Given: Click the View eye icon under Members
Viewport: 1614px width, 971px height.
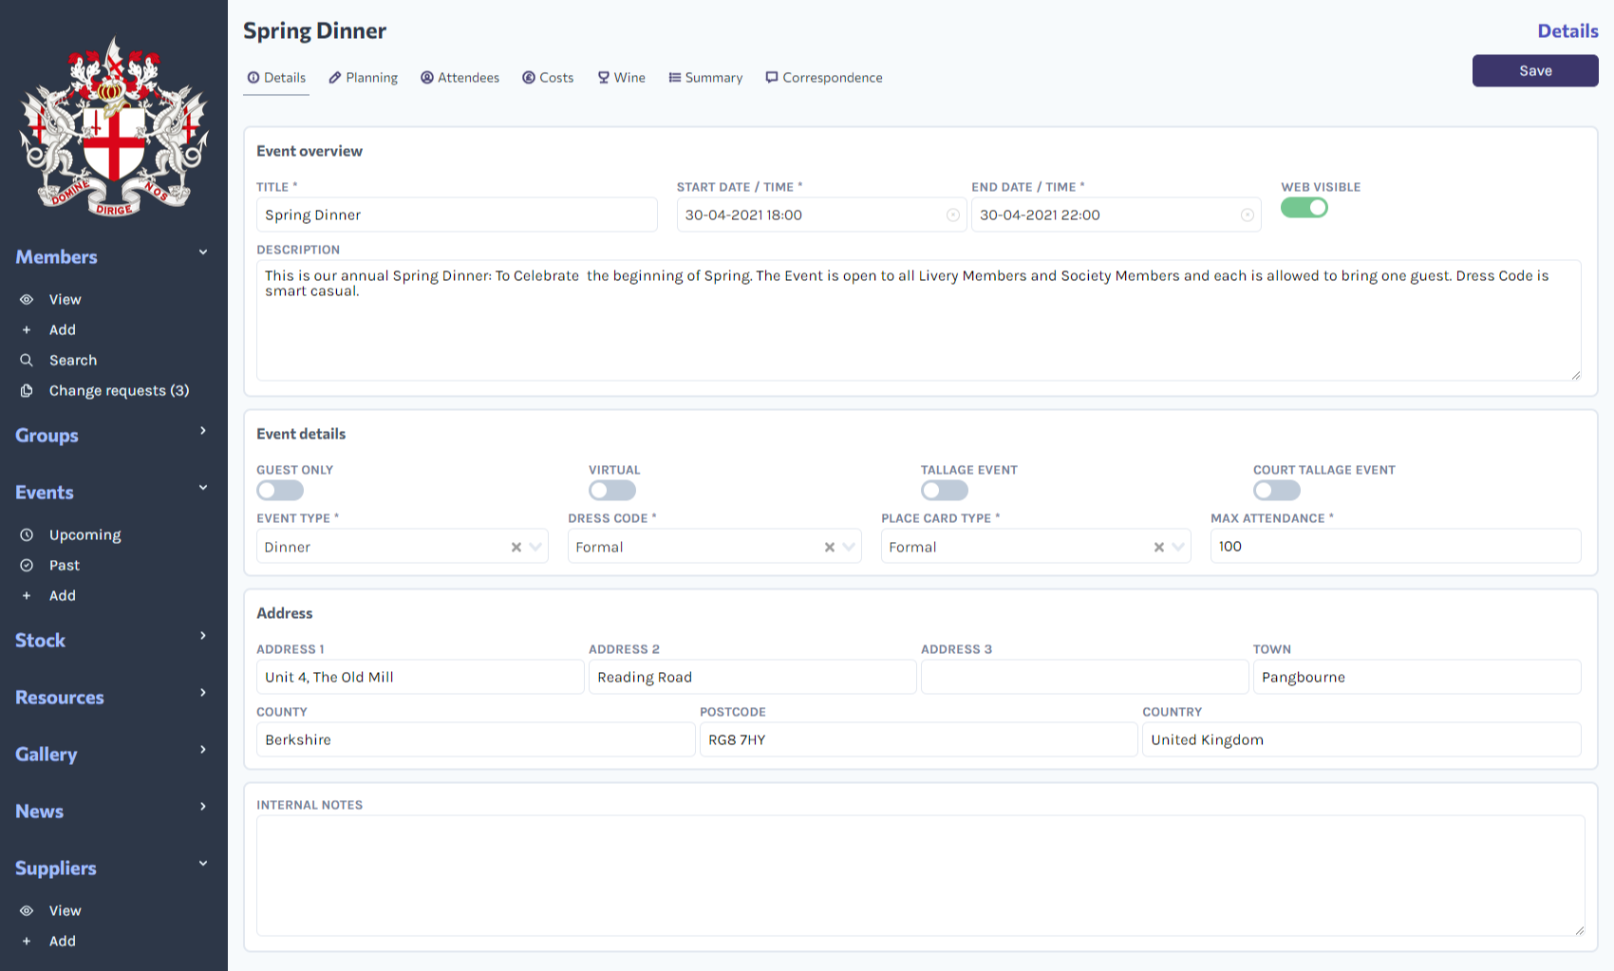Looking at the screenshot, I should coord(27,299).
